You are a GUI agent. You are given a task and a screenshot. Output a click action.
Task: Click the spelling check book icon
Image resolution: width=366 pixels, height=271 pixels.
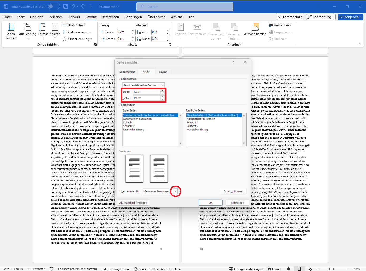pos(51,269)
